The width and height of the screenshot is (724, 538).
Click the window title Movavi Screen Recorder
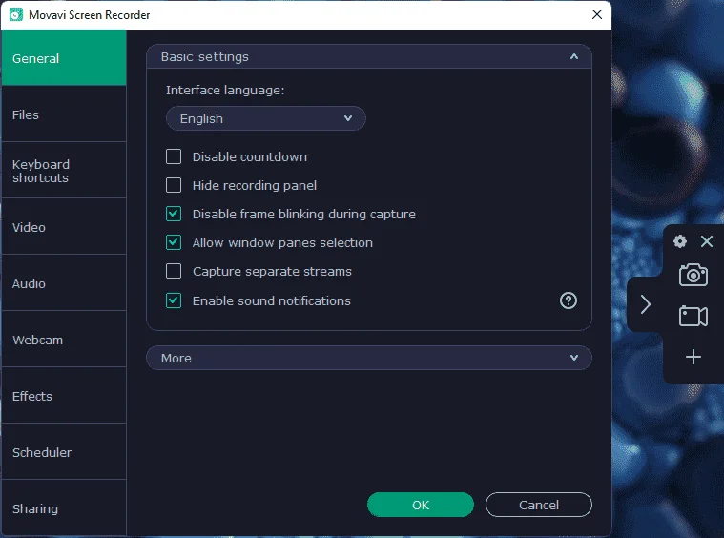click(89, 14)
